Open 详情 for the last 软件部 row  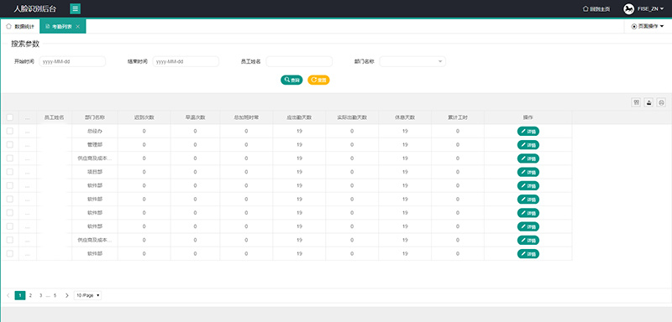[x=528, y=254]
